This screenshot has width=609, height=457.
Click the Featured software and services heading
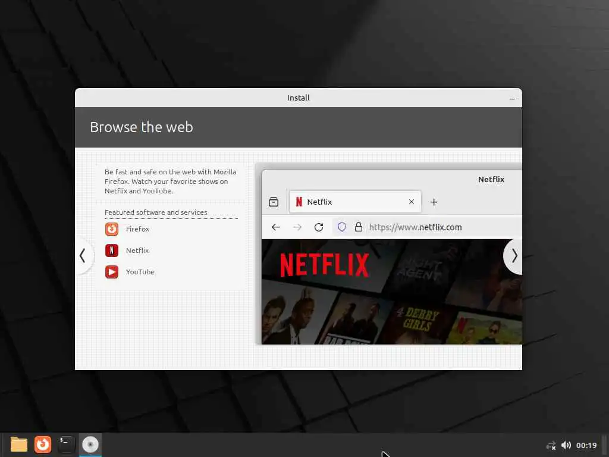[x=156, y=212]
